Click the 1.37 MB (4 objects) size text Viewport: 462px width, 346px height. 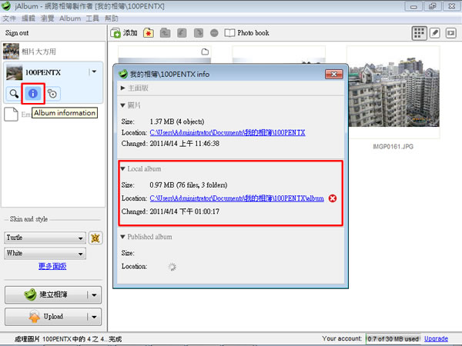point(177,121)
